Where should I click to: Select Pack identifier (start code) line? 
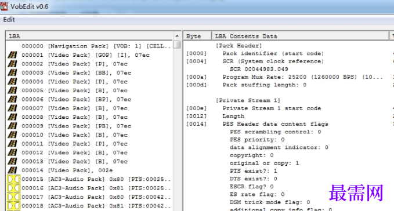[x=273, y=53]
